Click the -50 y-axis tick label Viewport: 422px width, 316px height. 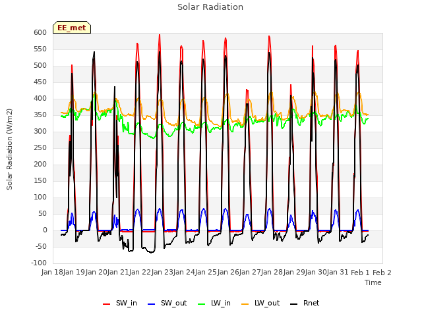[x=40, y=247]
